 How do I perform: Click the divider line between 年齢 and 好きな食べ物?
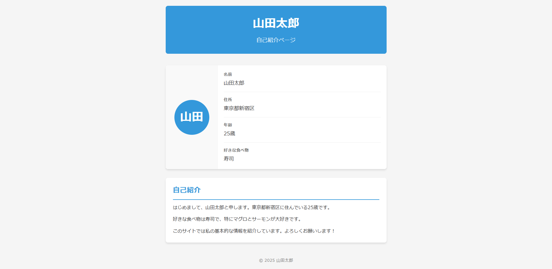coord(302,142)
